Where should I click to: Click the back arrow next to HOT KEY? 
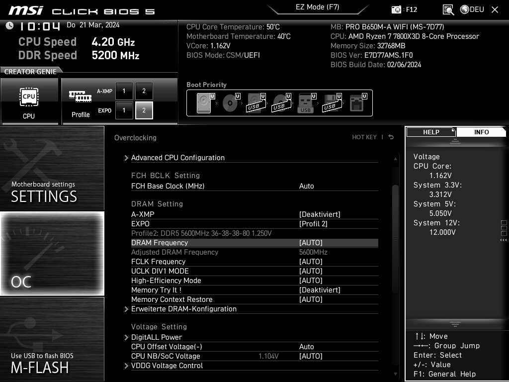(391, 137)
